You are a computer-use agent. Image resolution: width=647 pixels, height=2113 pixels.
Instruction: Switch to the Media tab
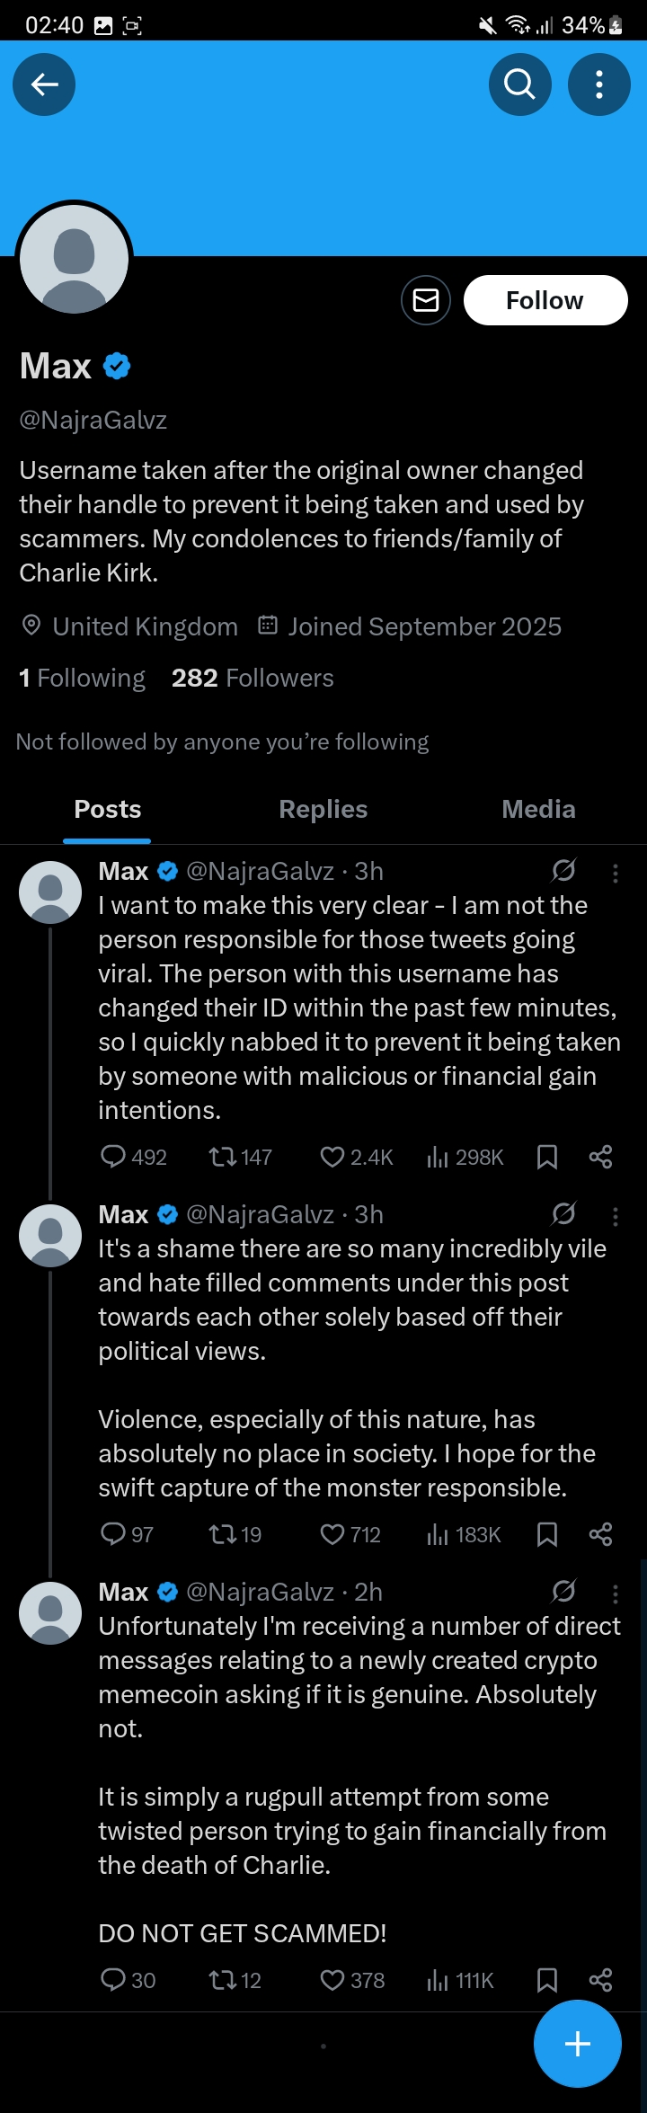point(538,809)
